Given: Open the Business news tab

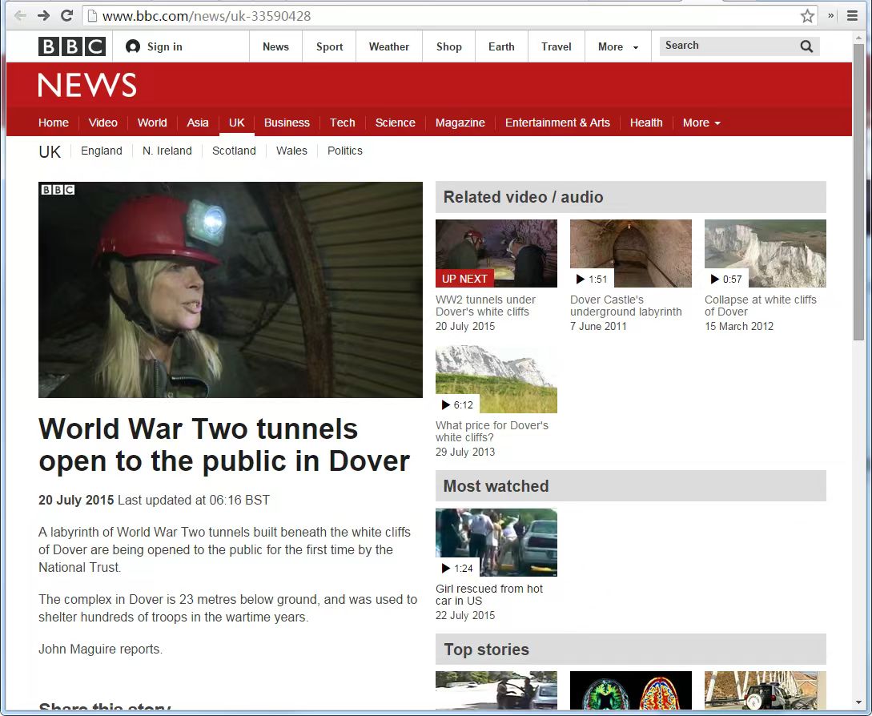Looking at the screenshot, I should click(287, 123).
